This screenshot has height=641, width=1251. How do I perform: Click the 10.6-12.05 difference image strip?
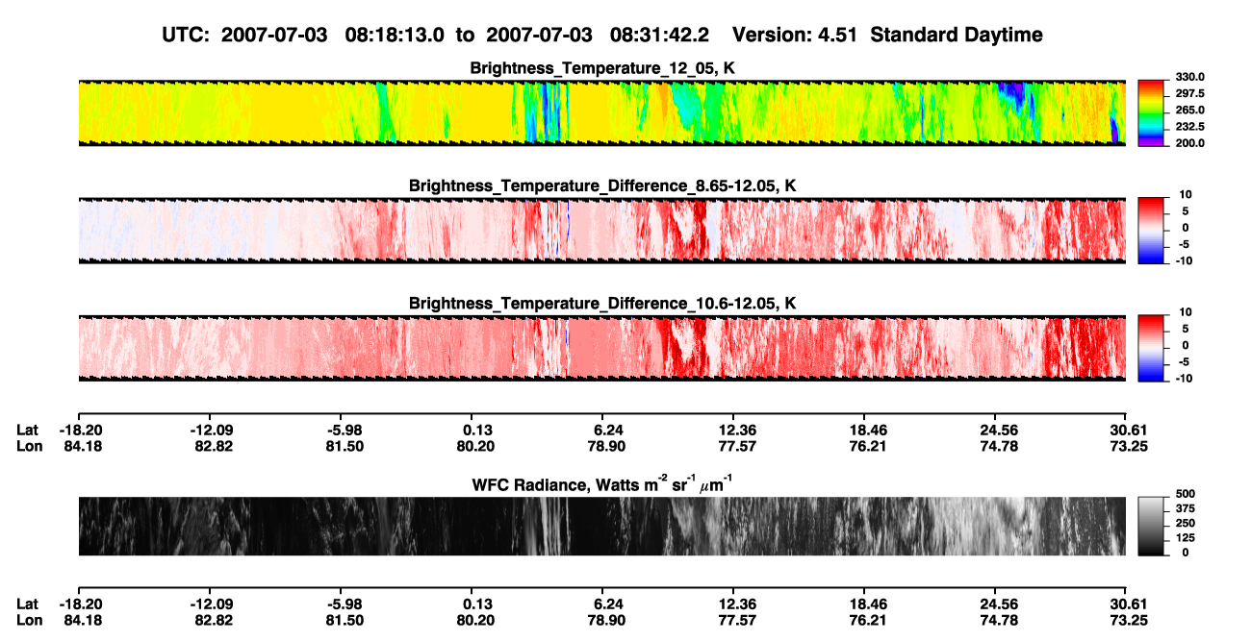pos(601,347)
